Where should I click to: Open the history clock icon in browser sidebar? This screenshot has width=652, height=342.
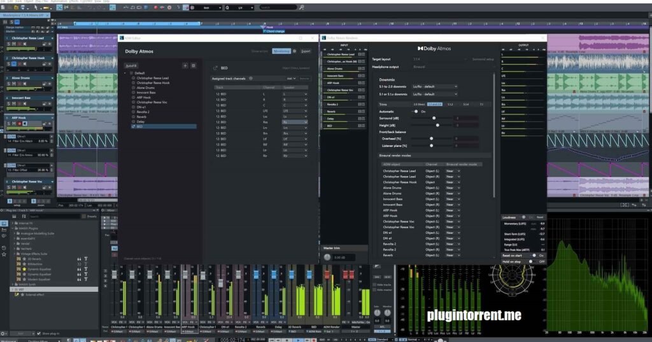pos(4,248)
